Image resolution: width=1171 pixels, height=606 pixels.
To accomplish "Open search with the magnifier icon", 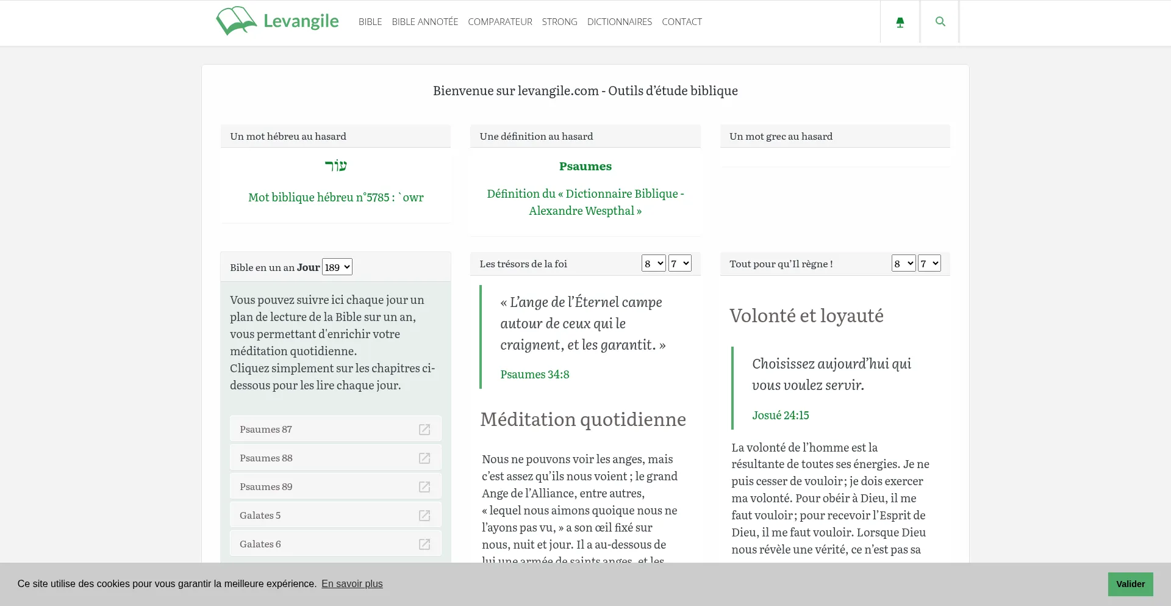I will 940,21.
